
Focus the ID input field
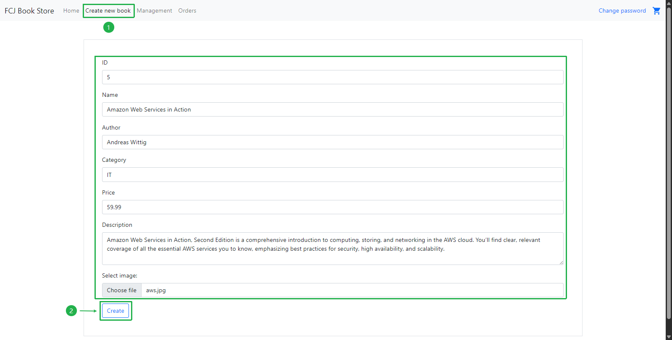[x=333, y=77]
